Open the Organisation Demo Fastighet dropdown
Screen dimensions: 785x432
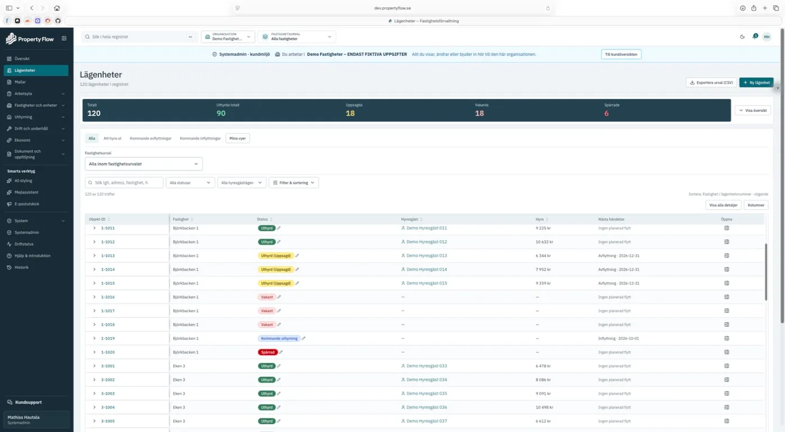click(228, 37)
